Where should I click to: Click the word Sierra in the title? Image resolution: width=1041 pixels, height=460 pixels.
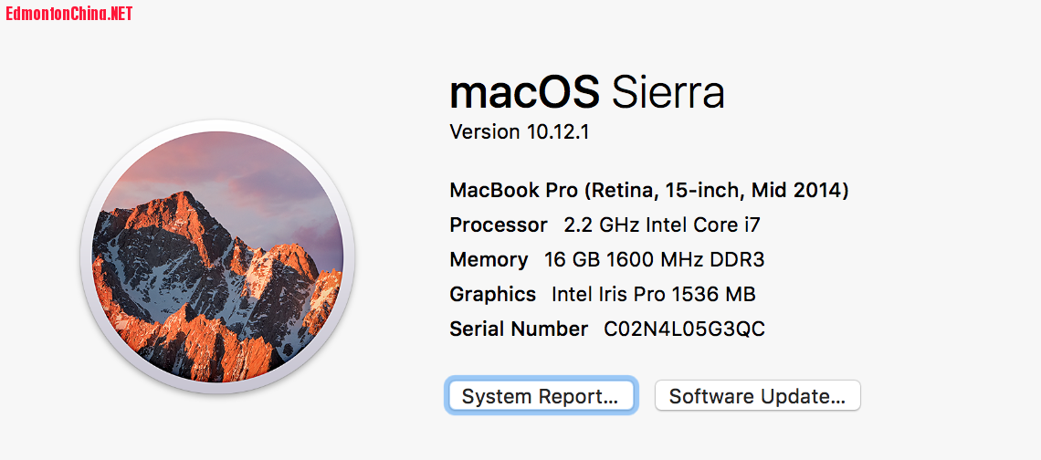[x=668, y=91]
